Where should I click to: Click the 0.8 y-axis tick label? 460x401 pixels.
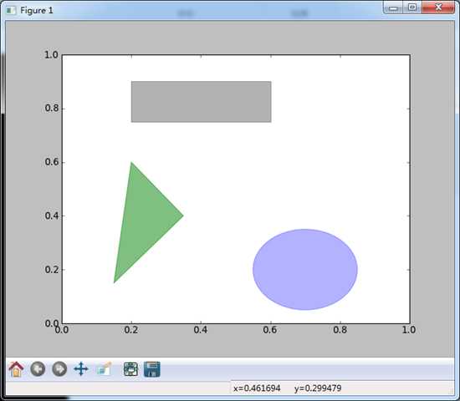click(52, 108)
